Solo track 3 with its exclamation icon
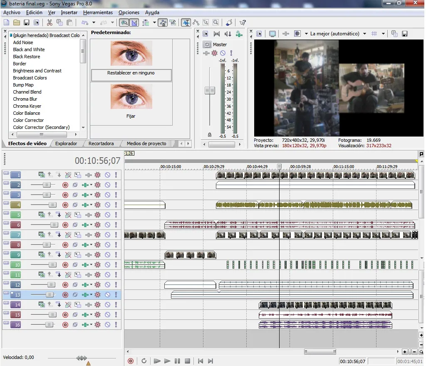426x366 pixels. pos(116,195)
